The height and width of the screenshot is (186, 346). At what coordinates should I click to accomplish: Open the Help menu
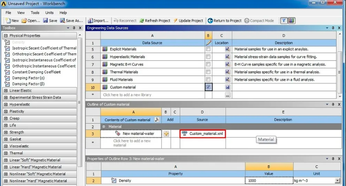(63, 13)
